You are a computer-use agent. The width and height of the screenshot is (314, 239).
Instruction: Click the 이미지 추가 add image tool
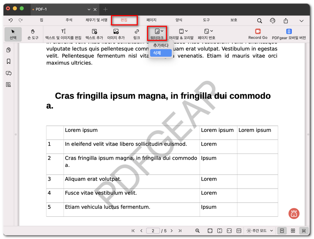[116, 34]
